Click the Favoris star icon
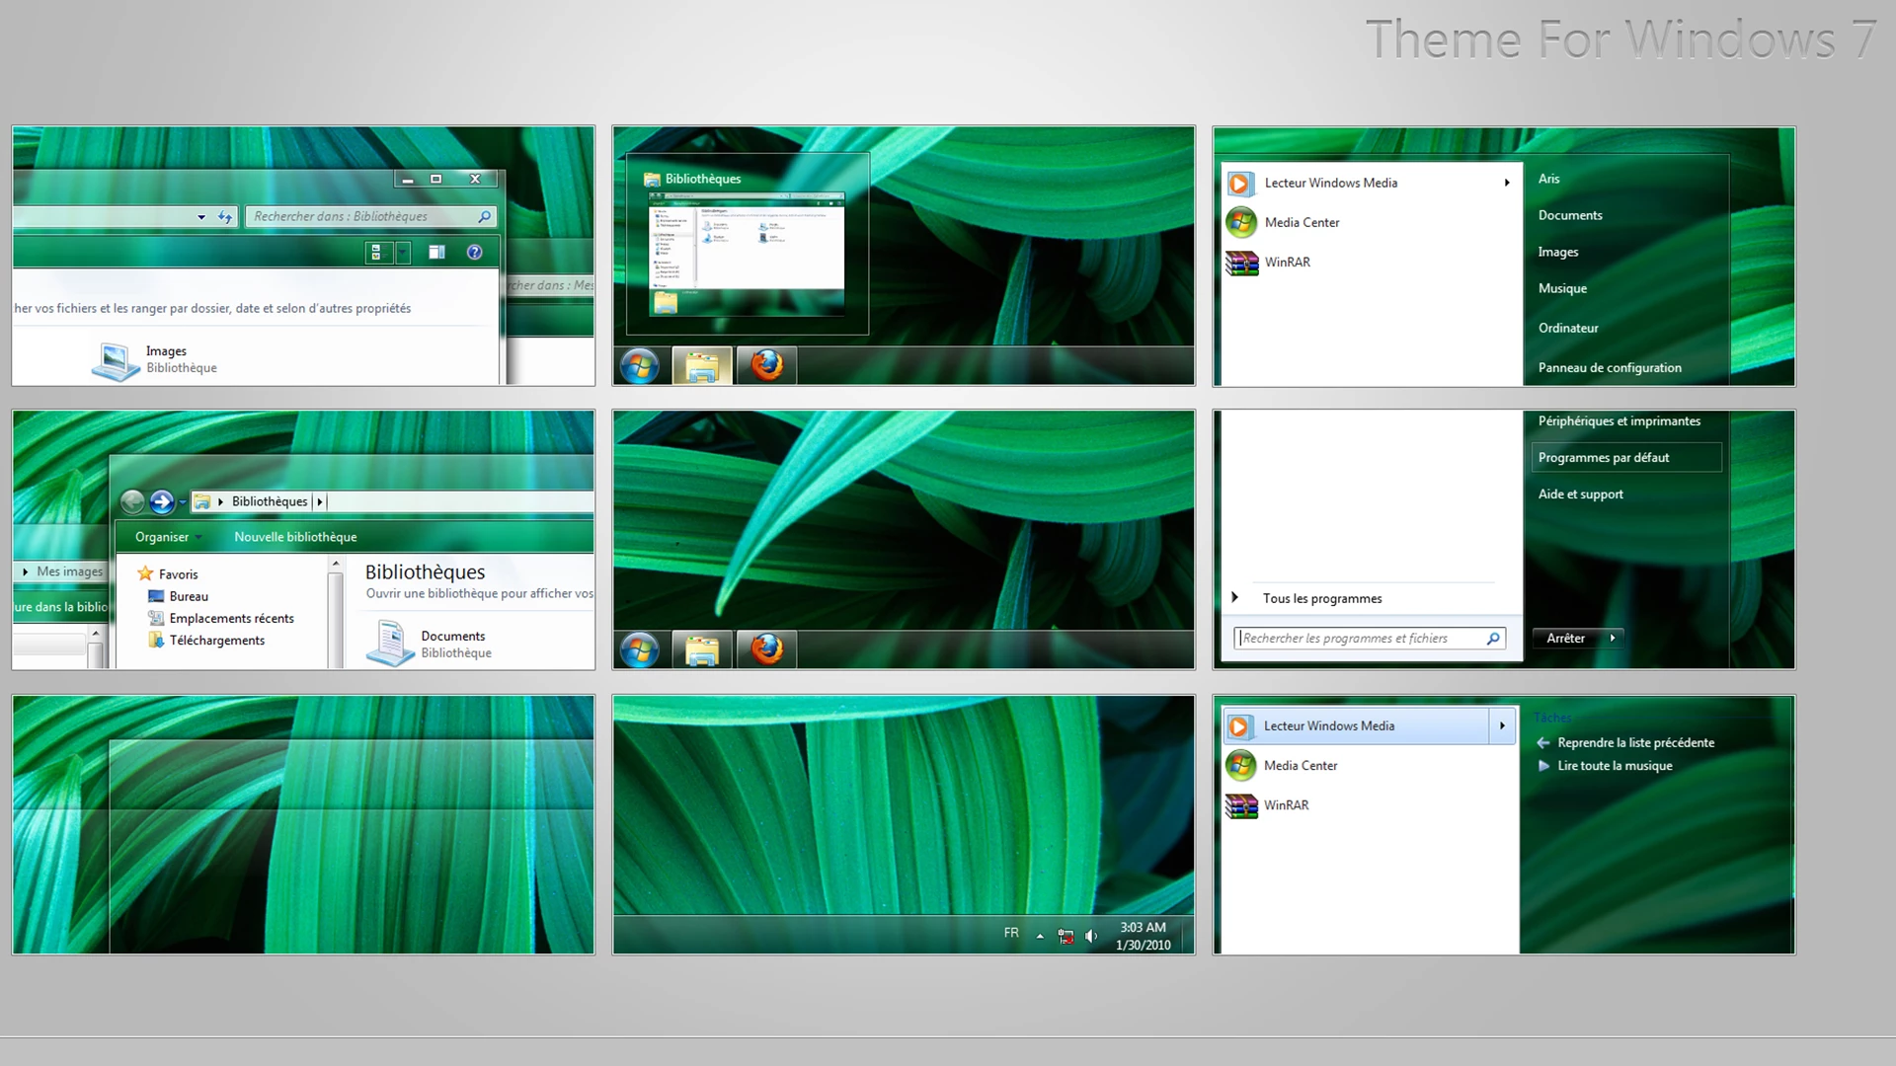 (145, 573)
